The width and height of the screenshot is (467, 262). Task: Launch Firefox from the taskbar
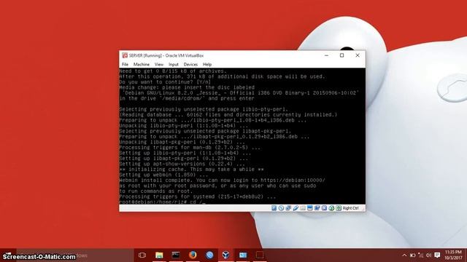pyautogui.click(x=193, y=255)
